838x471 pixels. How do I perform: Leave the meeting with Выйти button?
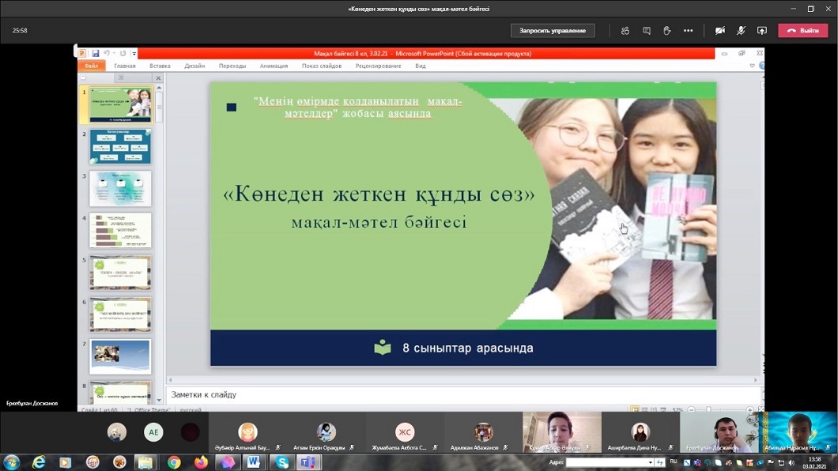click(x=802, y=31)
